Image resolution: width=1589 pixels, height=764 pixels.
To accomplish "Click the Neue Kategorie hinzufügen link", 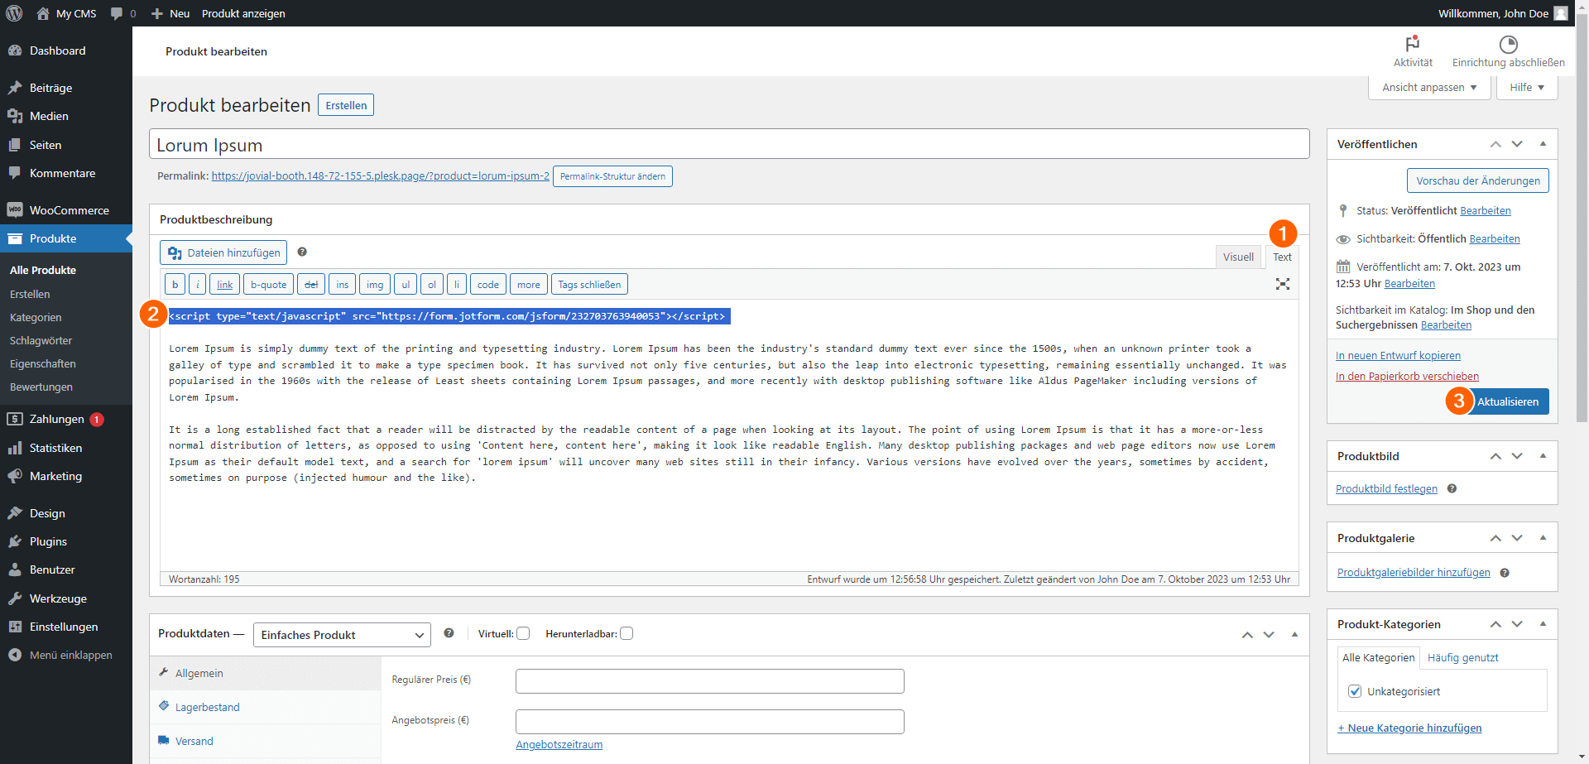I will (1409, 728).
